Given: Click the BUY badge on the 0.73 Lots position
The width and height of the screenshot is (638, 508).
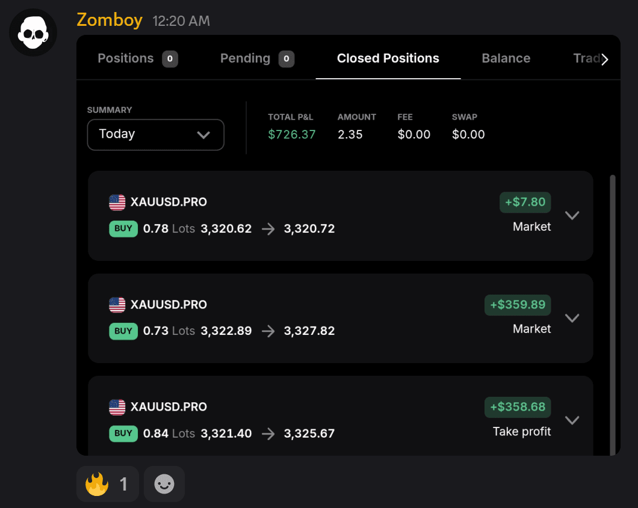Looking at the screenshot, I should [123, 331].
